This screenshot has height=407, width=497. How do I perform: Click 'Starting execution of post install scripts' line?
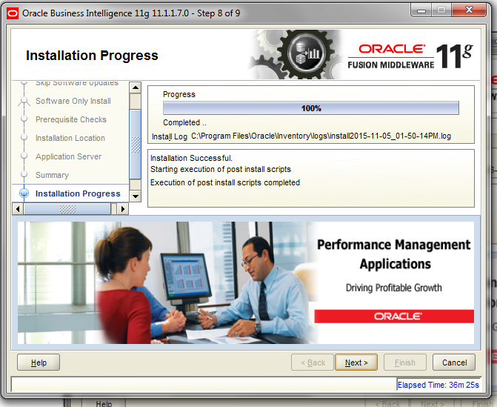pos(220,170)
